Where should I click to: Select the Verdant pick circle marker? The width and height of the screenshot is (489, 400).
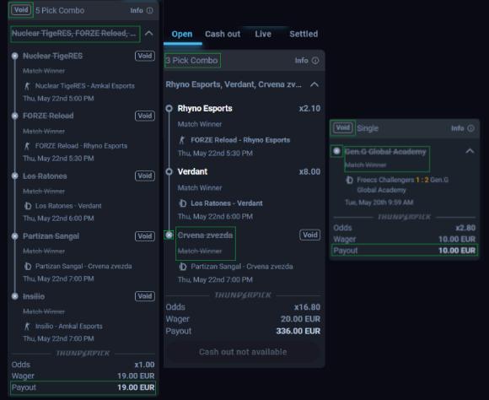tap(169, 172)
